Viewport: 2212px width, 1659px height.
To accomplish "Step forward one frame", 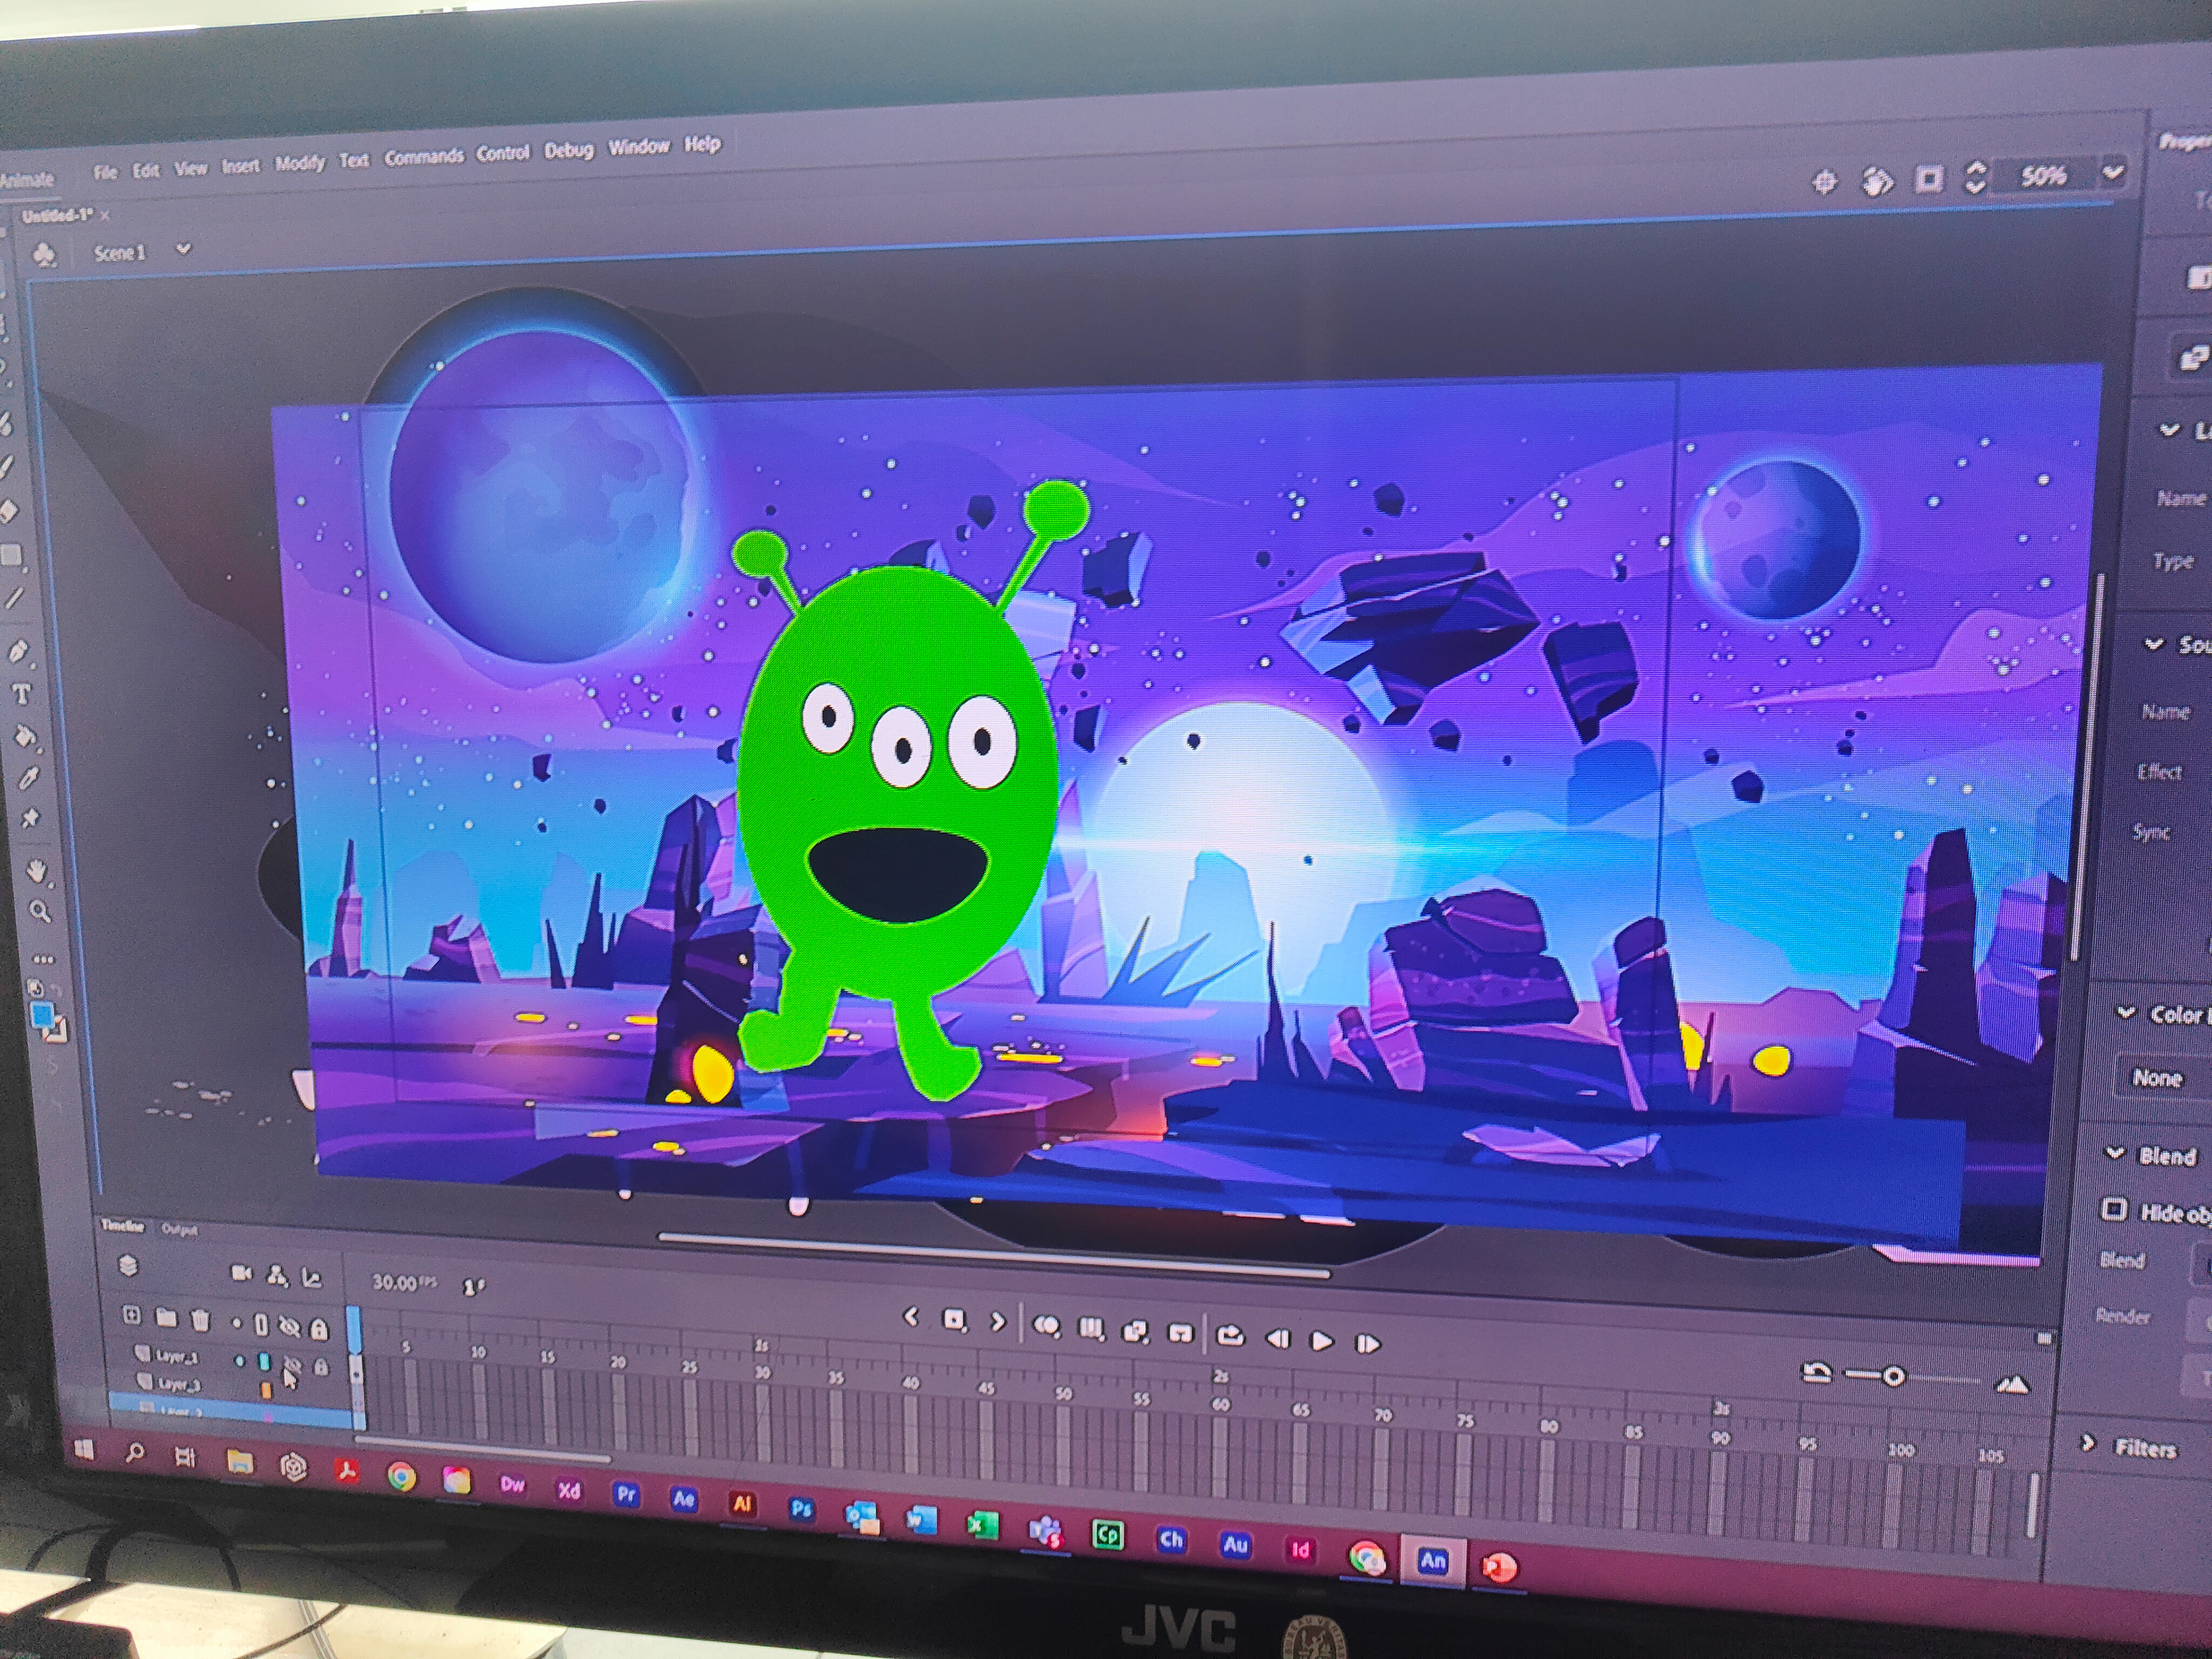I will [x=1367, y=1343].
